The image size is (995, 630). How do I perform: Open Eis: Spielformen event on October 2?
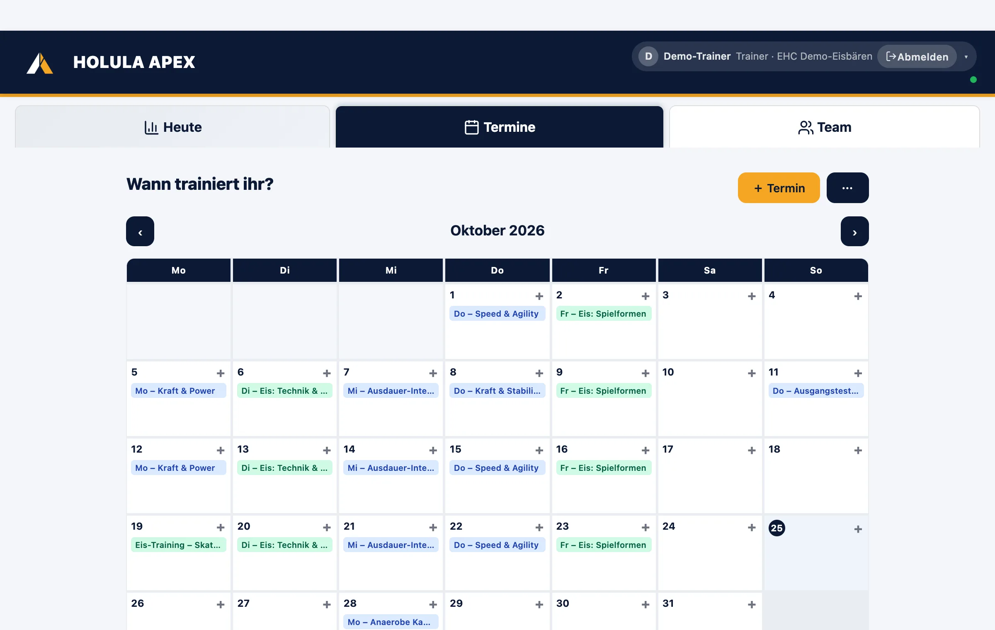(x=604, y=314)
